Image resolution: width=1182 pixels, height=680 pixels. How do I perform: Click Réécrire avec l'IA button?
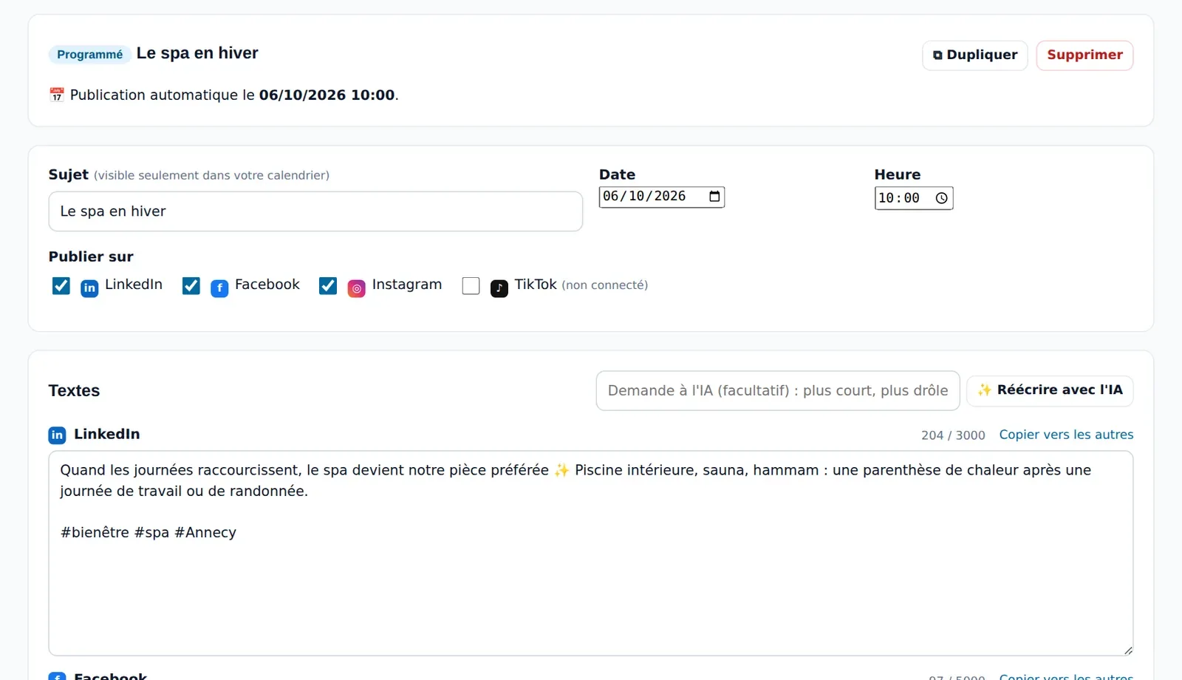point(1050,390)
